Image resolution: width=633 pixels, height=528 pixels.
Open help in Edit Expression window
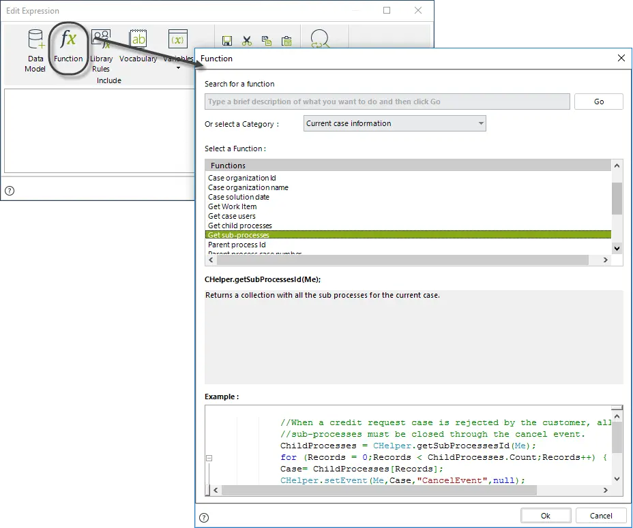[x=10, y=191]
